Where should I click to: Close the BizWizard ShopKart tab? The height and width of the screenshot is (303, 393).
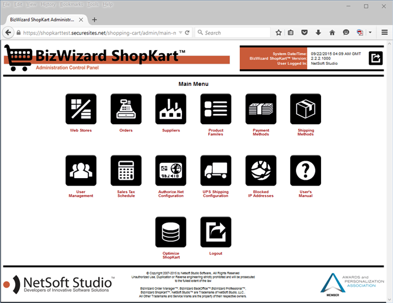pos(81,19)
